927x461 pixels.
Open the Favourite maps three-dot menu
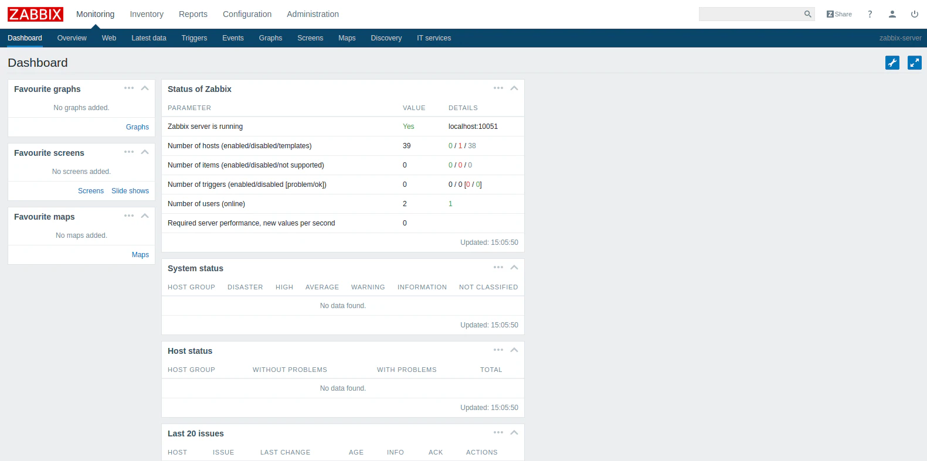[x=129, y=216]
